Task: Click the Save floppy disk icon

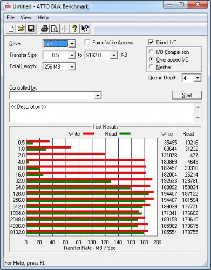Action: coord(31,29)
